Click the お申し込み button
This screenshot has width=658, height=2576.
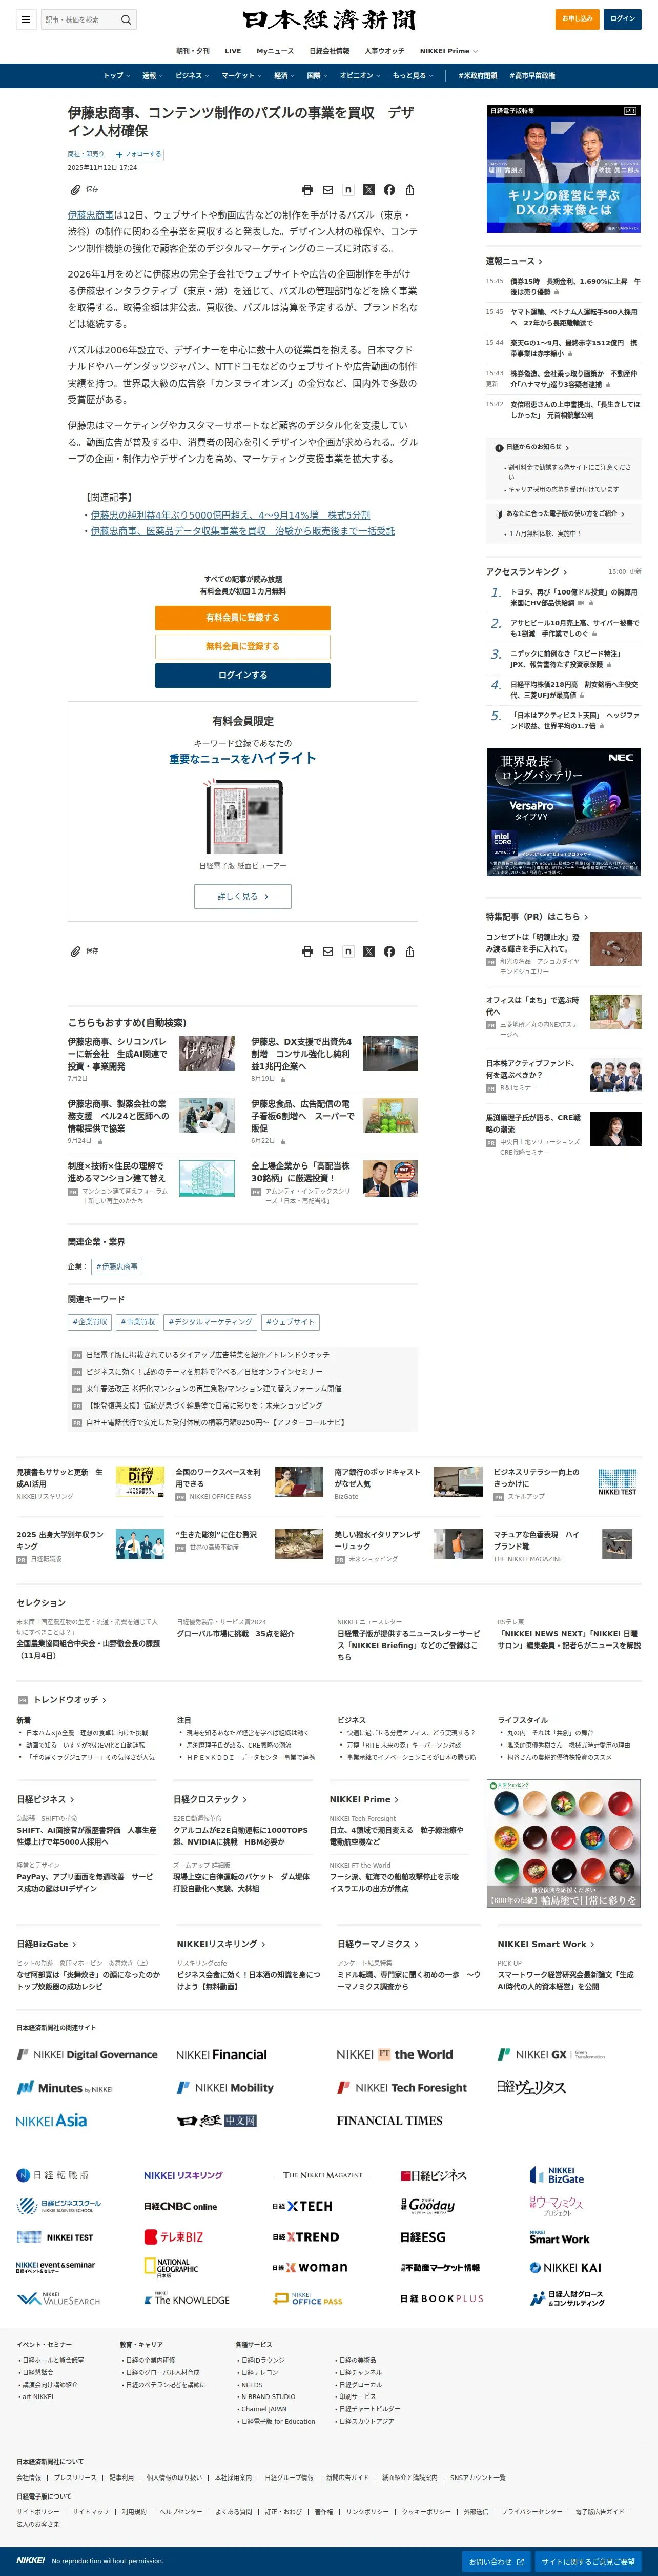(577, 19)
